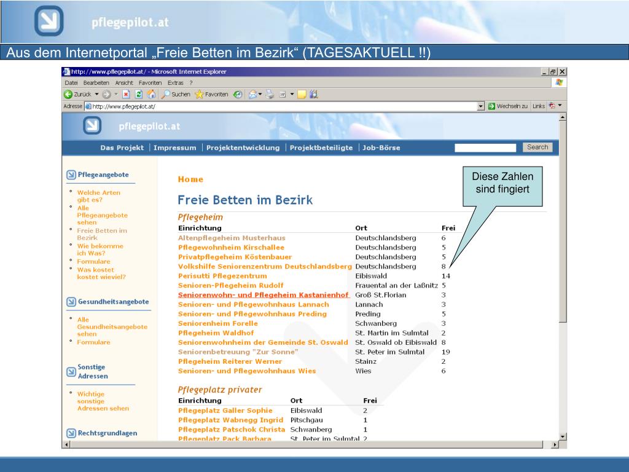Click the vertical scrollbar thumb

tap(563, 221)
